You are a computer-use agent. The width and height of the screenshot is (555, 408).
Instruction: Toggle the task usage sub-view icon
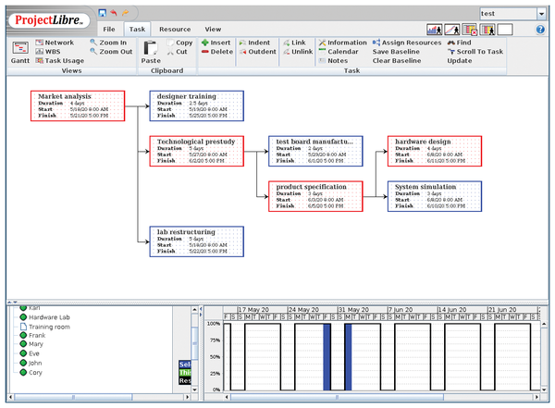(x=470, y=30)
